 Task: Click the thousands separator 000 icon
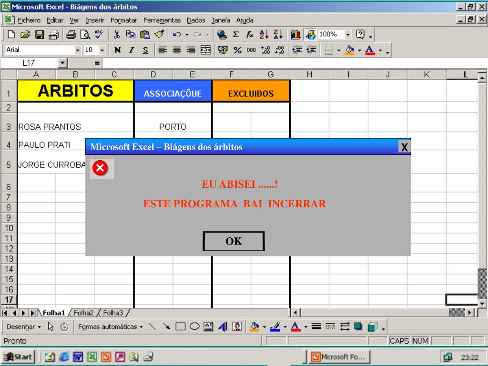point(251,50)
